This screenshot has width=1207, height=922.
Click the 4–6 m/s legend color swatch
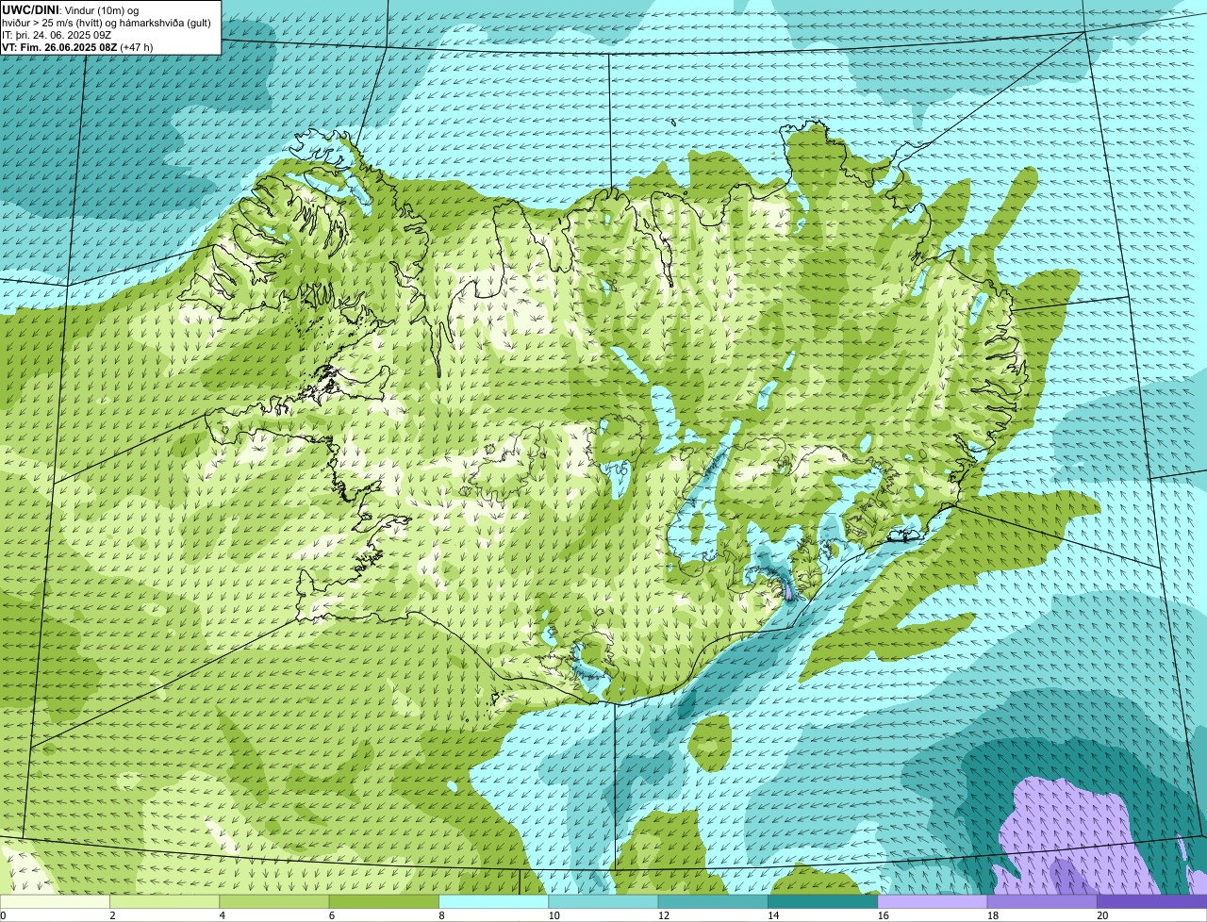(275, 902)
